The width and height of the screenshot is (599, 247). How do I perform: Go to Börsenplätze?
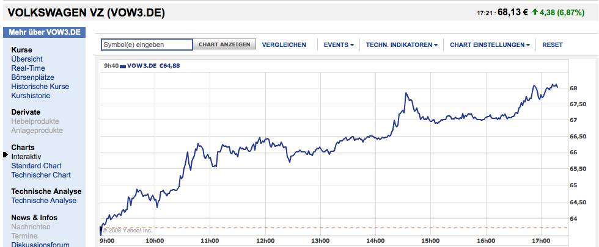pos(32,77)
